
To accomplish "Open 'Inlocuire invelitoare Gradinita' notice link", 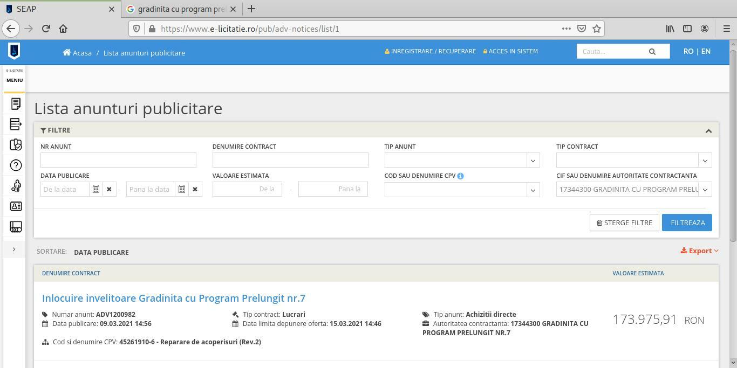I will coord(174,298).
